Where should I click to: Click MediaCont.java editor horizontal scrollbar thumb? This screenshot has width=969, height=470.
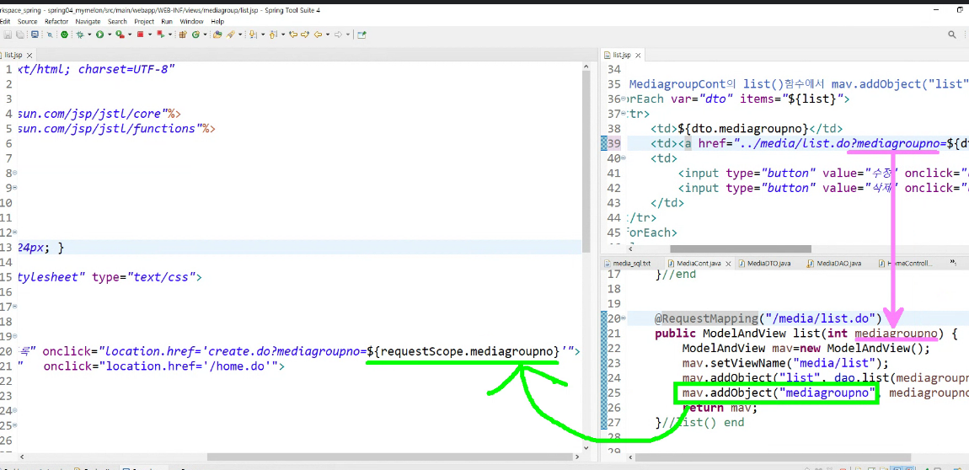click(775, 457)
